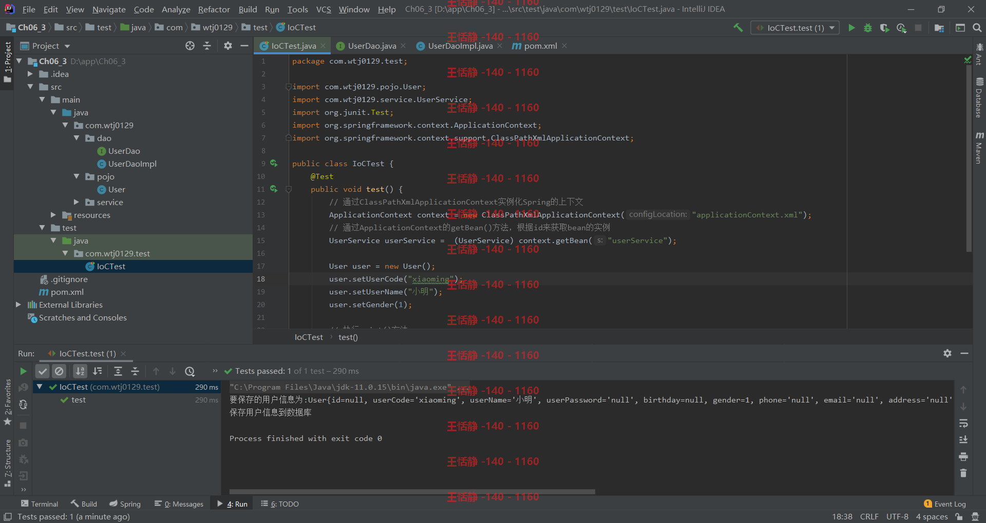Open the 6: TODO tool window

280,504
